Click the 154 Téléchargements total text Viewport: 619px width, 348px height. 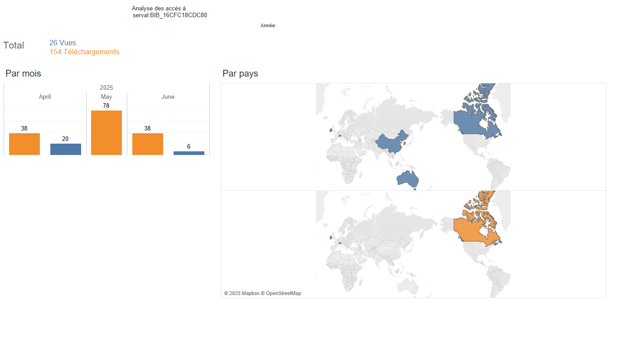click(84, 52)
